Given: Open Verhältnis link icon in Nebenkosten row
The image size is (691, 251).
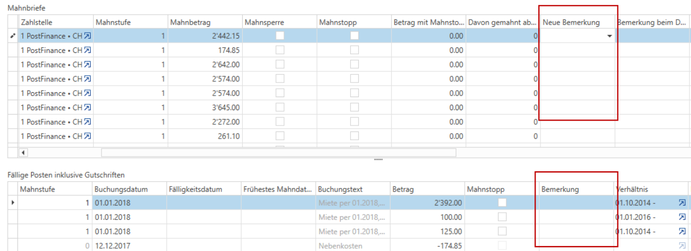Looking at the screenshot, I should coord(682,246).
